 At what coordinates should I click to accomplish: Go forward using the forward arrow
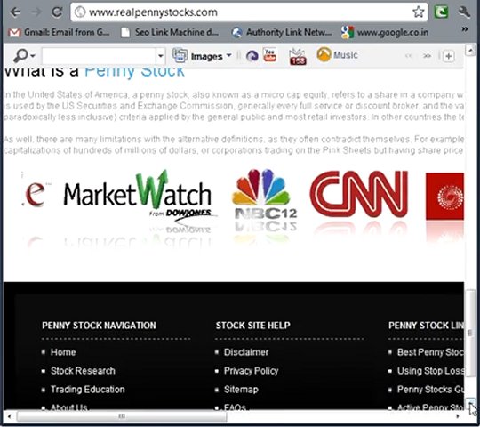pyautogui.click(x=36, y=12)
